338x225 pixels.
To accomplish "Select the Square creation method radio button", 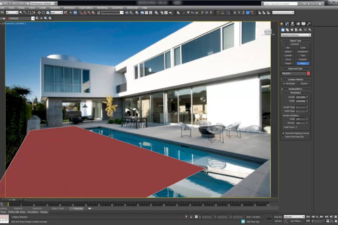I will click(x=299, y=83).
